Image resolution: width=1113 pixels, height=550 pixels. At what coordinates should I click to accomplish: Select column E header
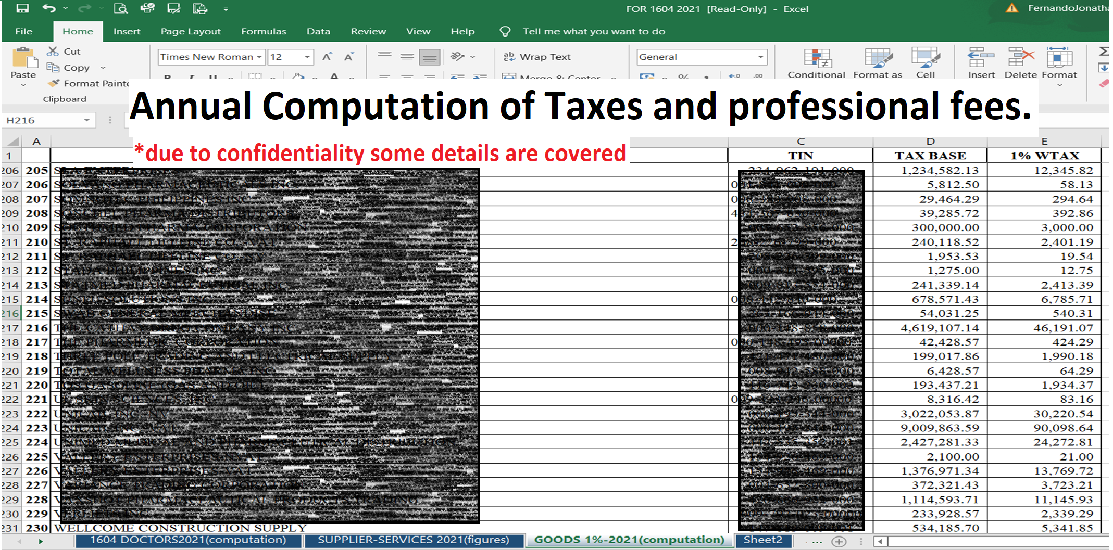(x=1044, y=141)
